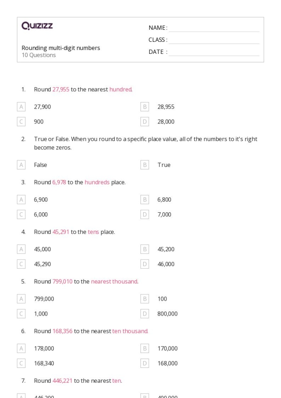
Task: Mark box B for True in question 2
Action: click(145, 165)
